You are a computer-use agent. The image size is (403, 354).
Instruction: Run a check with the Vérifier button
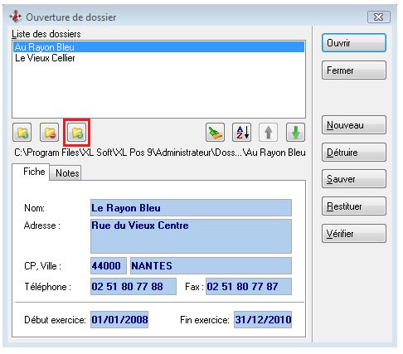[354, 234]
